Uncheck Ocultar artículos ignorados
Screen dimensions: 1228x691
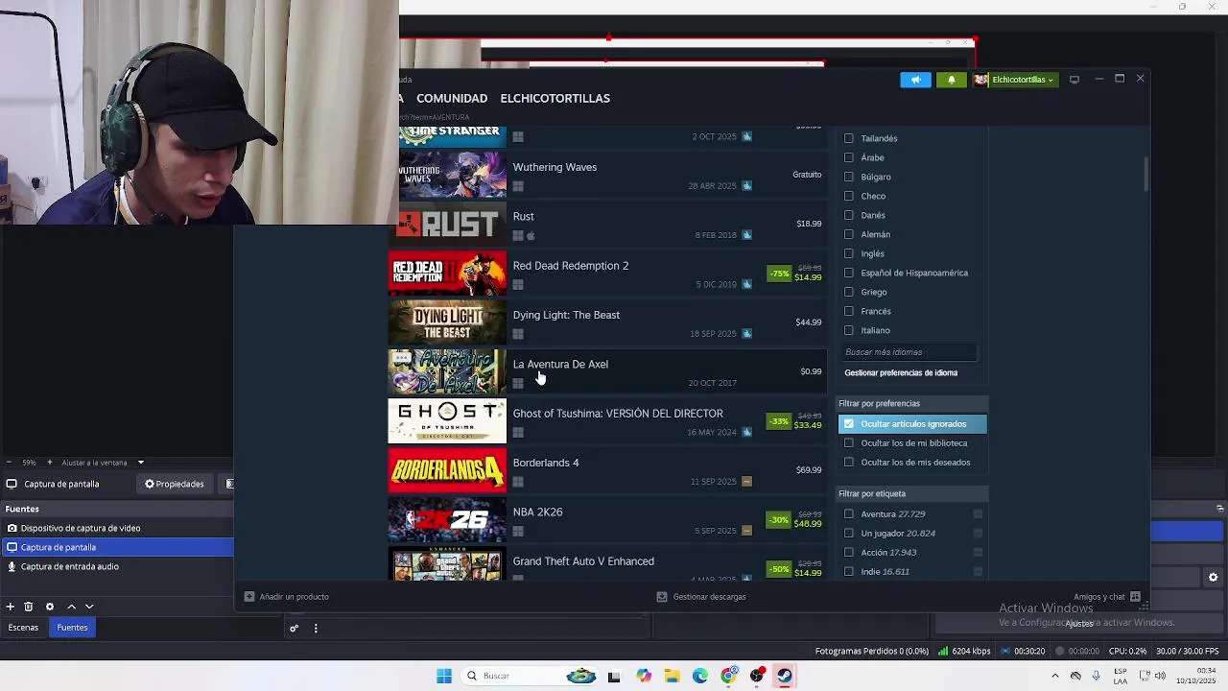[848, 423]
